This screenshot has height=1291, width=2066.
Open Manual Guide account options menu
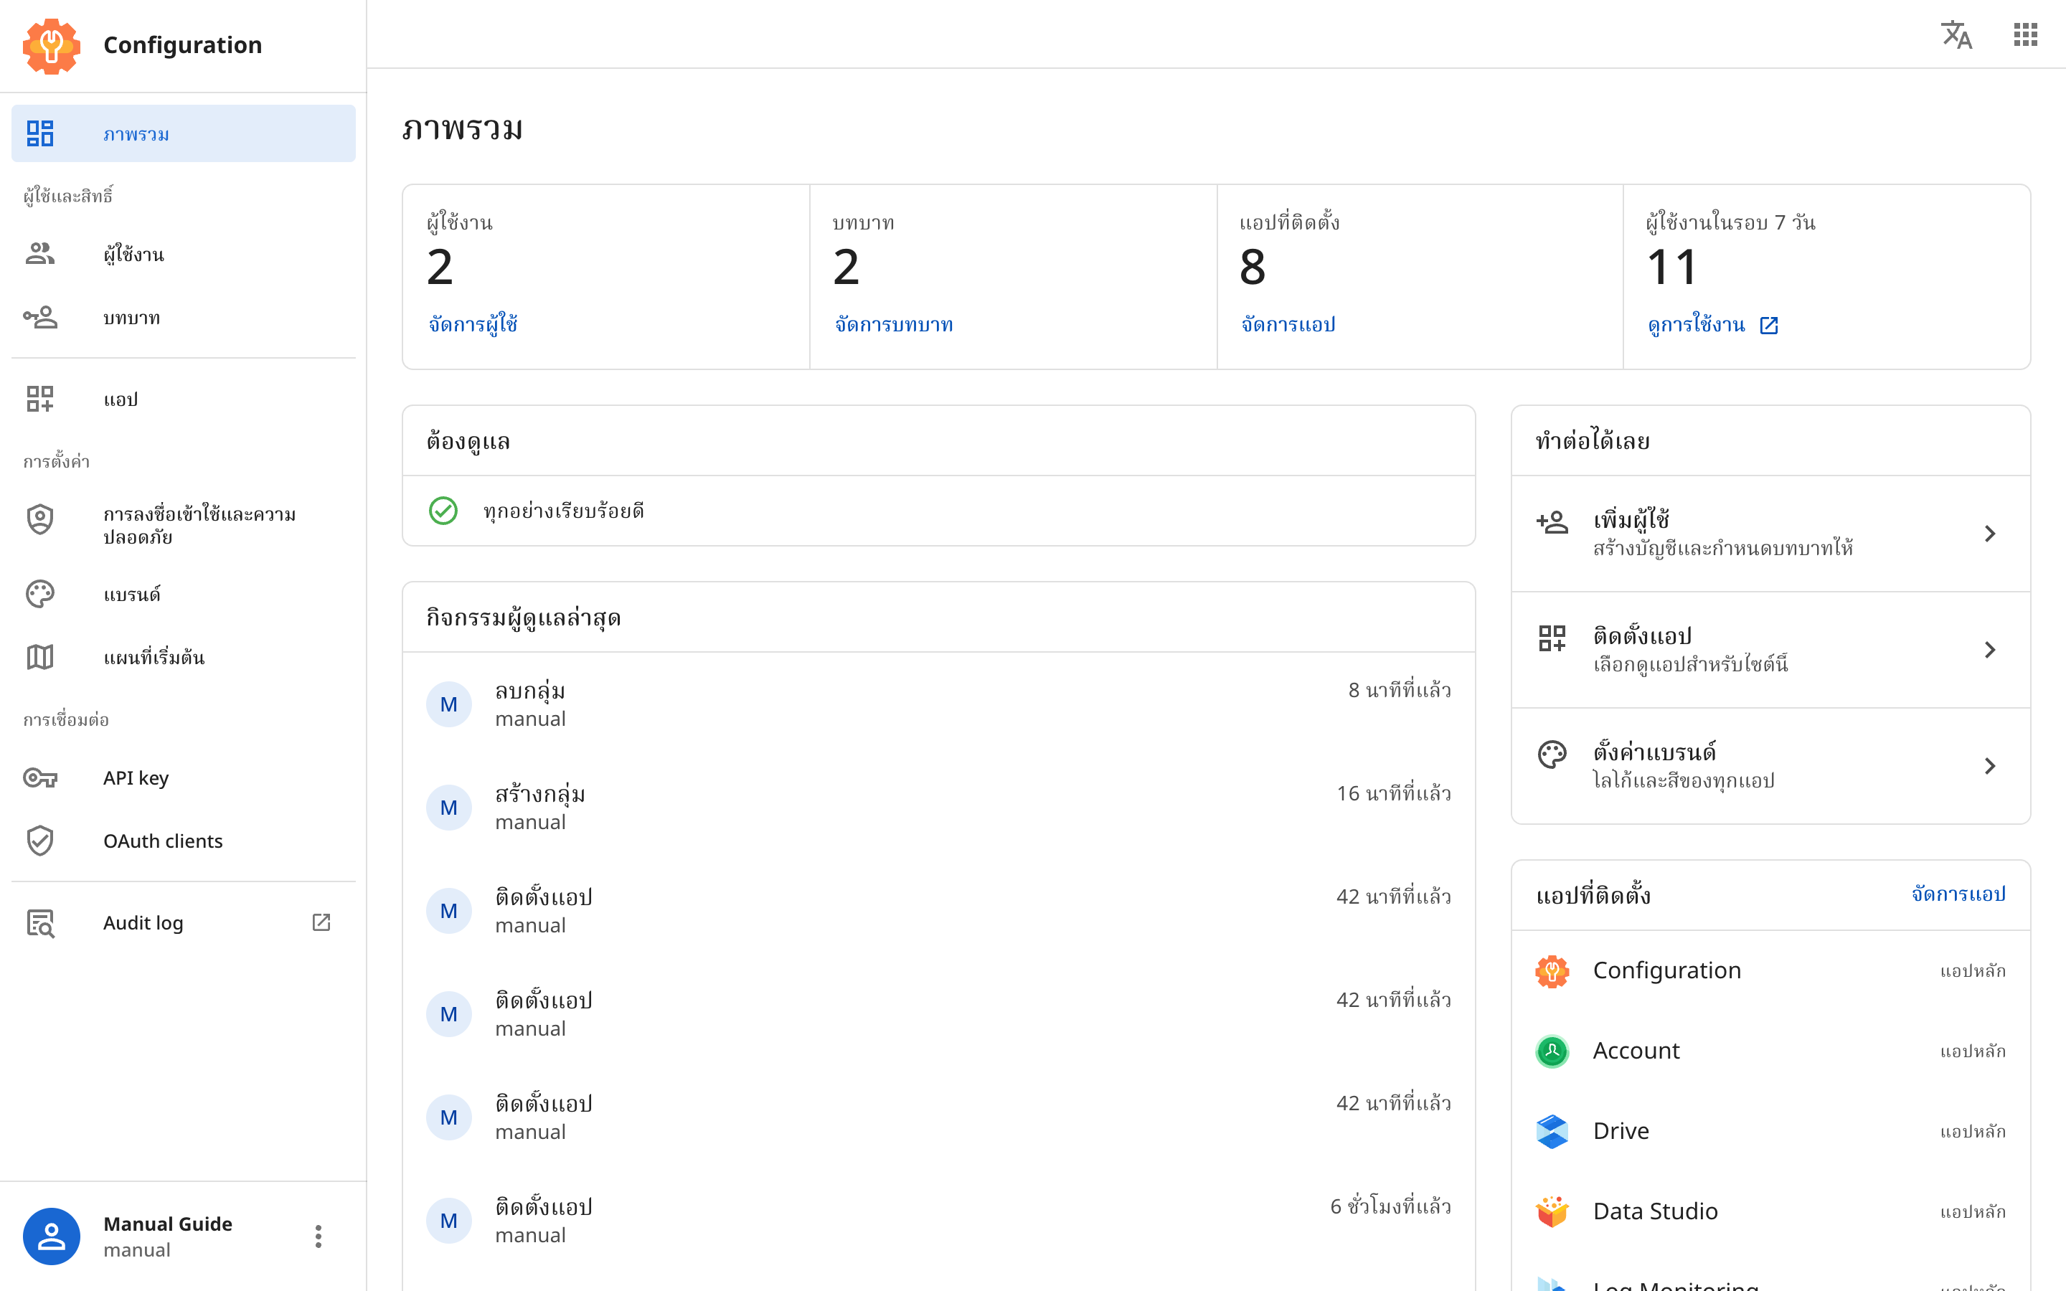pos(319,1236)
